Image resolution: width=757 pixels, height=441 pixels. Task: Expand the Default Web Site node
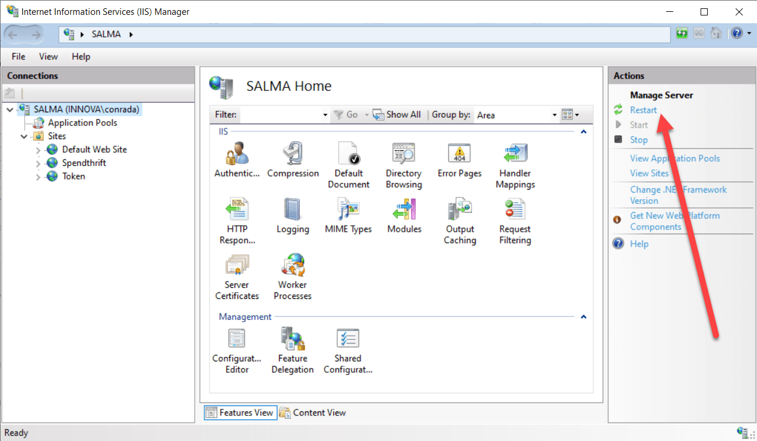[39, 150]
